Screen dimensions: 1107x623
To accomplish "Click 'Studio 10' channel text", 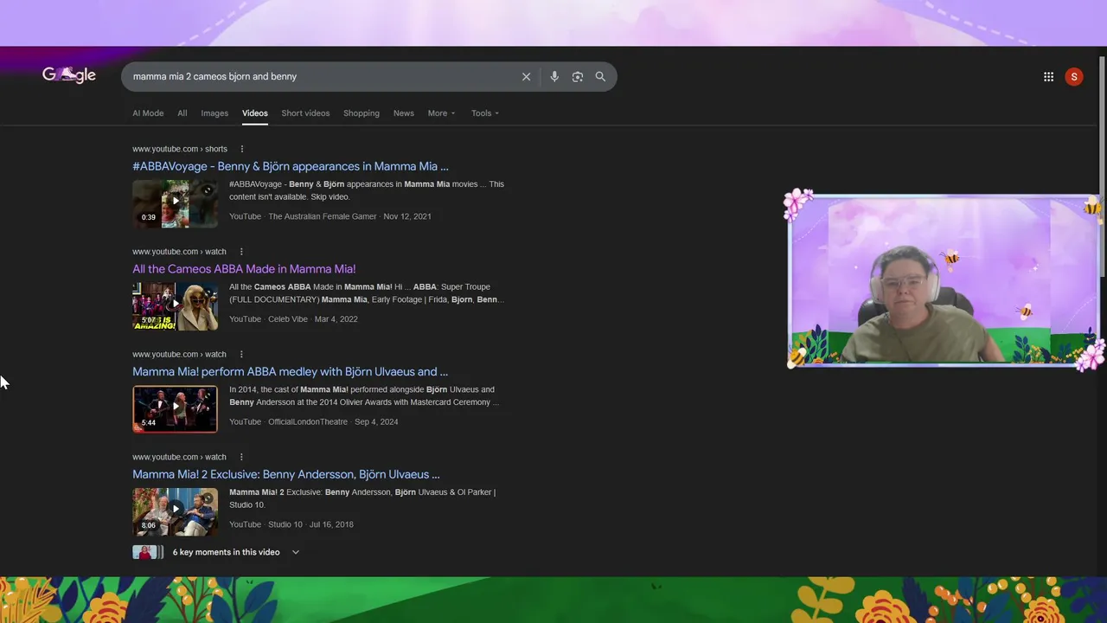I will 285,524.
